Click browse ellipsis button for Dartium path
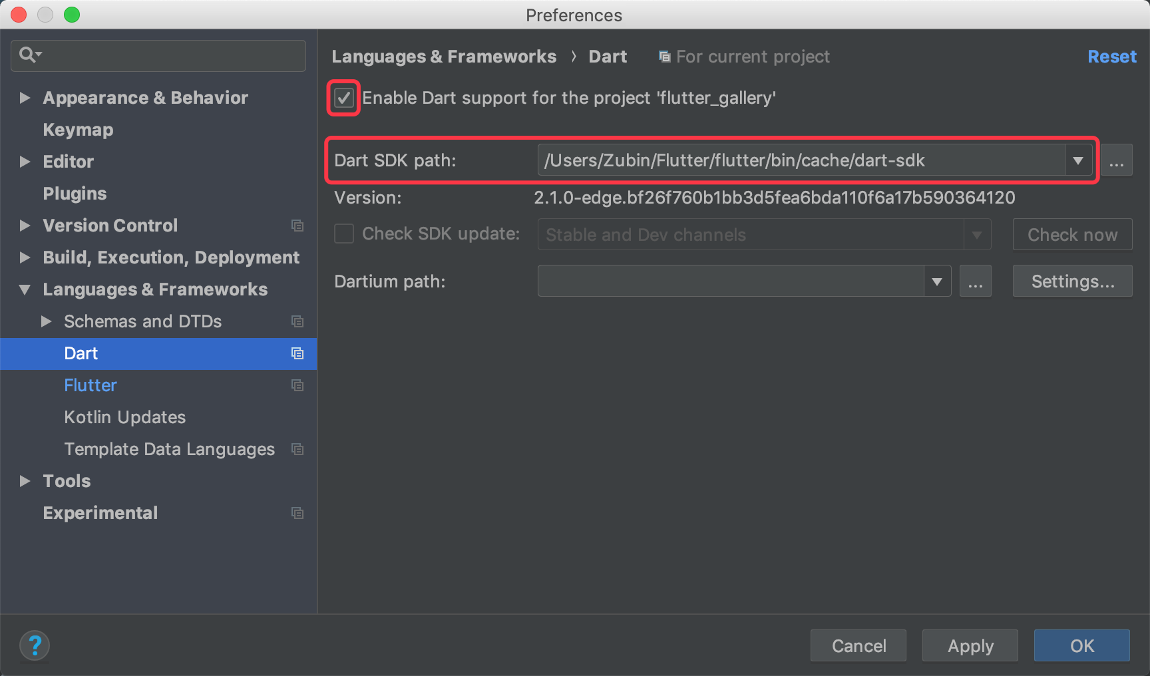This screenshot has height=676, width=1150. [x=975, y=281]
